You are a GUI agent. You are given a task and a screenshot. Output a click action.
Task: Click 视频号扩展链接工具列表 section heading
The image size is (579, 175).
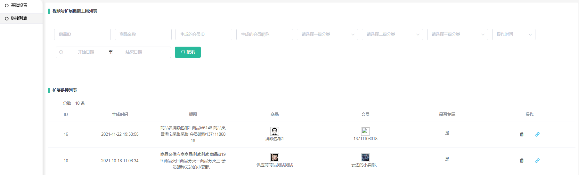(x=75, y=11)
